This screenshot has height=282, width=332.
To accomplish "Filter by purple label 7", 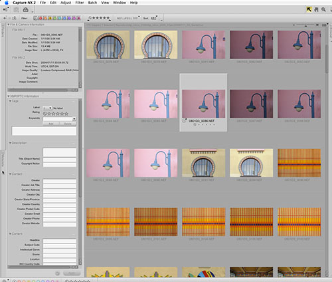I will [x=69, y=18].
